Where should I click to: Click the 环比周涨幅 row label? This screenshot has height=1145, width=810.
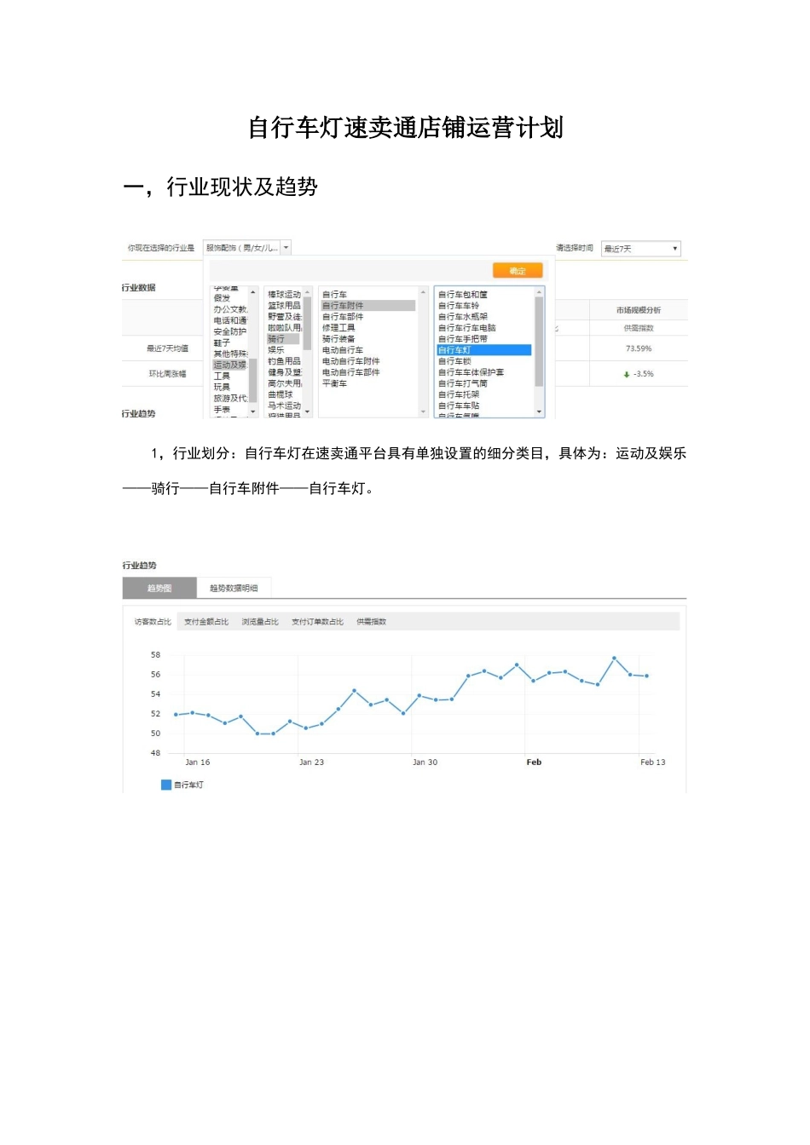(x=167, y=374)
